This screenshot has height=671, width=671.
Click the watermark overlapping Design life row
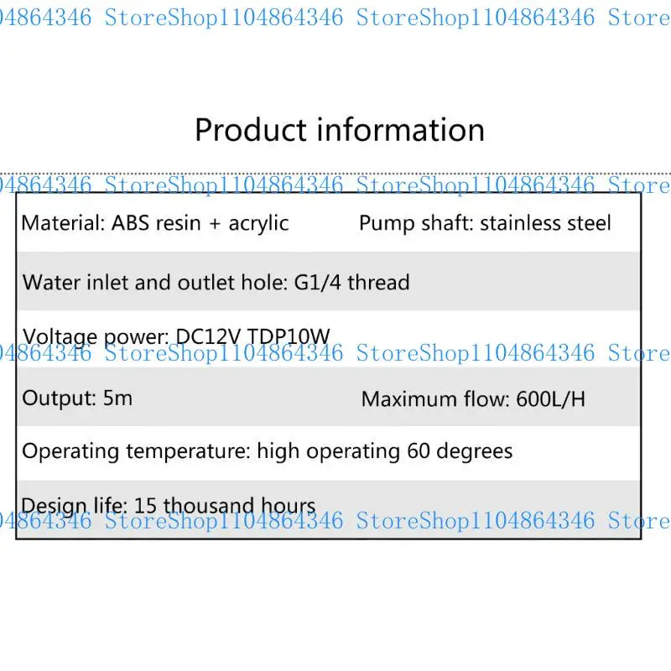(335, 521)
